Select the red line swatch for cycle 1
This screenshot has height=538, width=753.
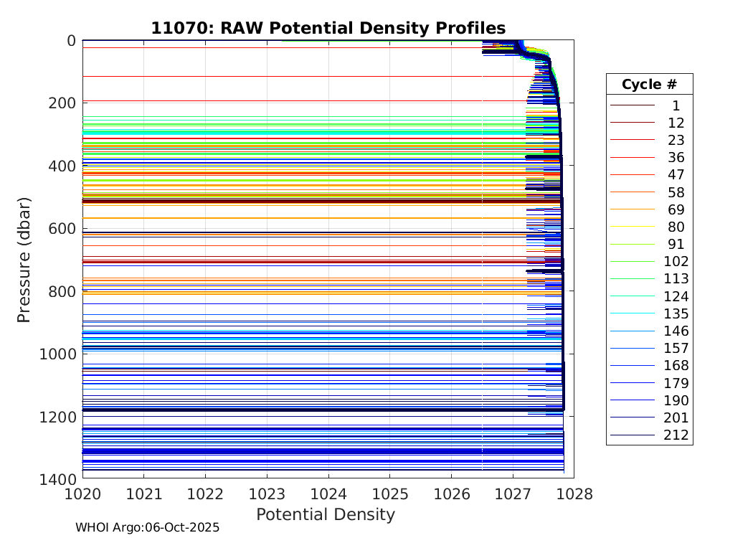pyautogui.click(x=632, y=105)
